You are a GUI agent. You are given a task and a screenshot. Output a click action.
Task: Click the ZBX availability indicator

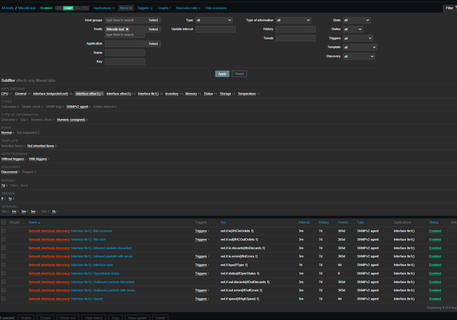click(59, 8)
